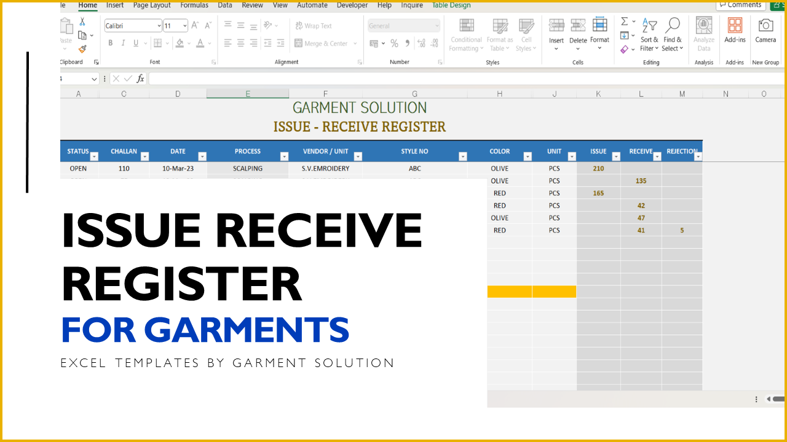Click the Insert Cells button
Screen dimensions: 787x442
click(x=556, y=34)
